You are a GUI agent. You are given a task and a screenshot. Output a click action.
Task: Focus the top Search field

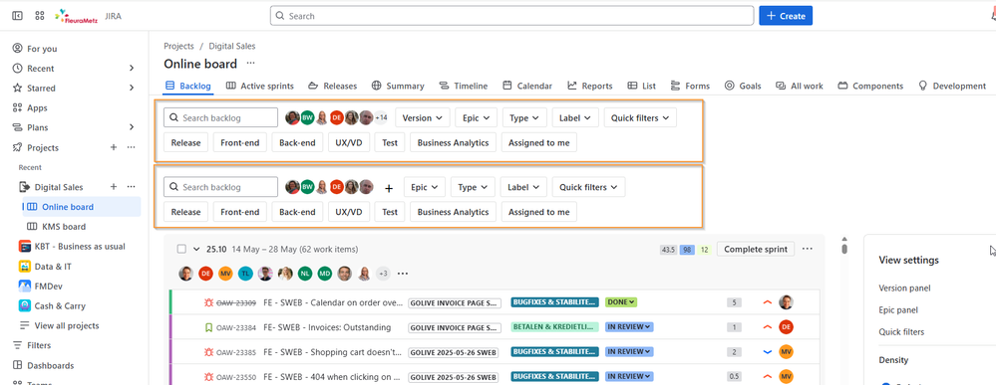[x=512, y=16]
